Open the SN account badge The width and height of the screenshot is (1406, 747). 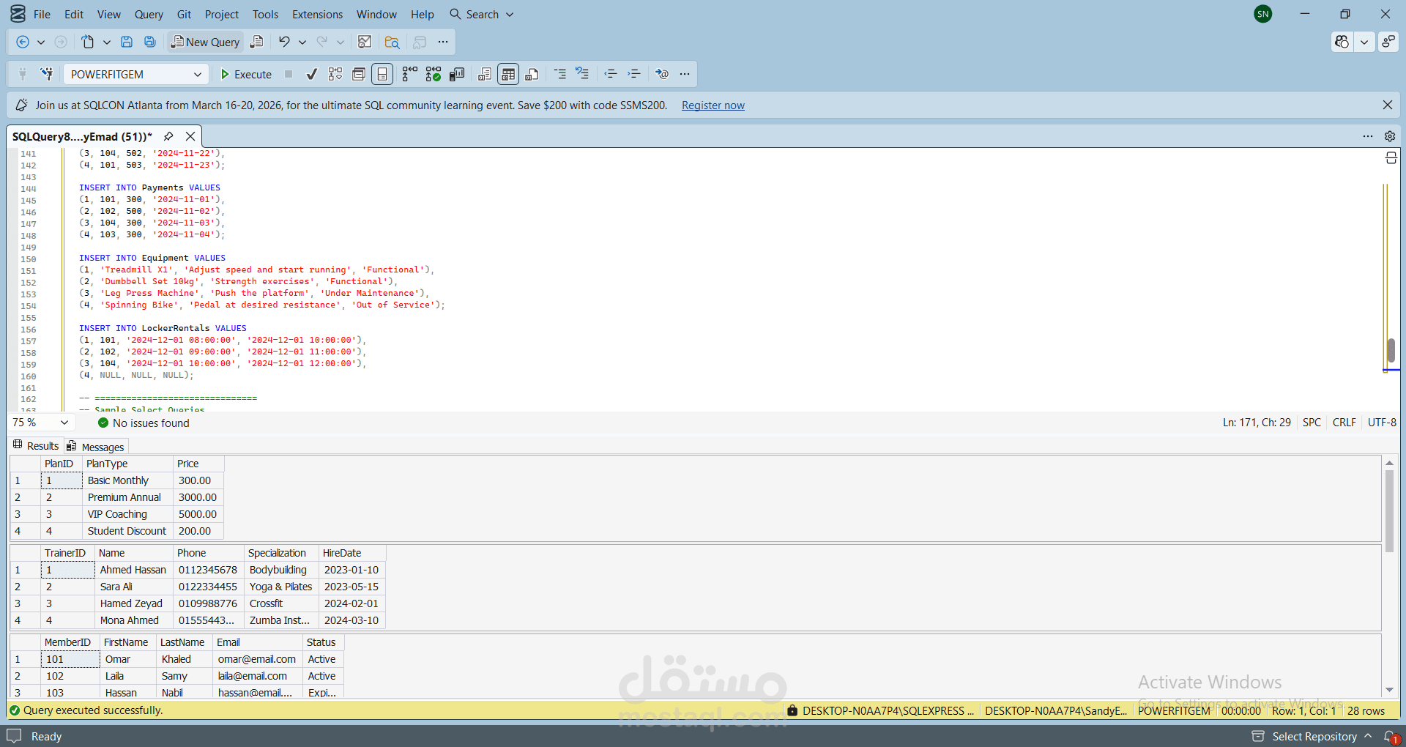click(1263, 14)
